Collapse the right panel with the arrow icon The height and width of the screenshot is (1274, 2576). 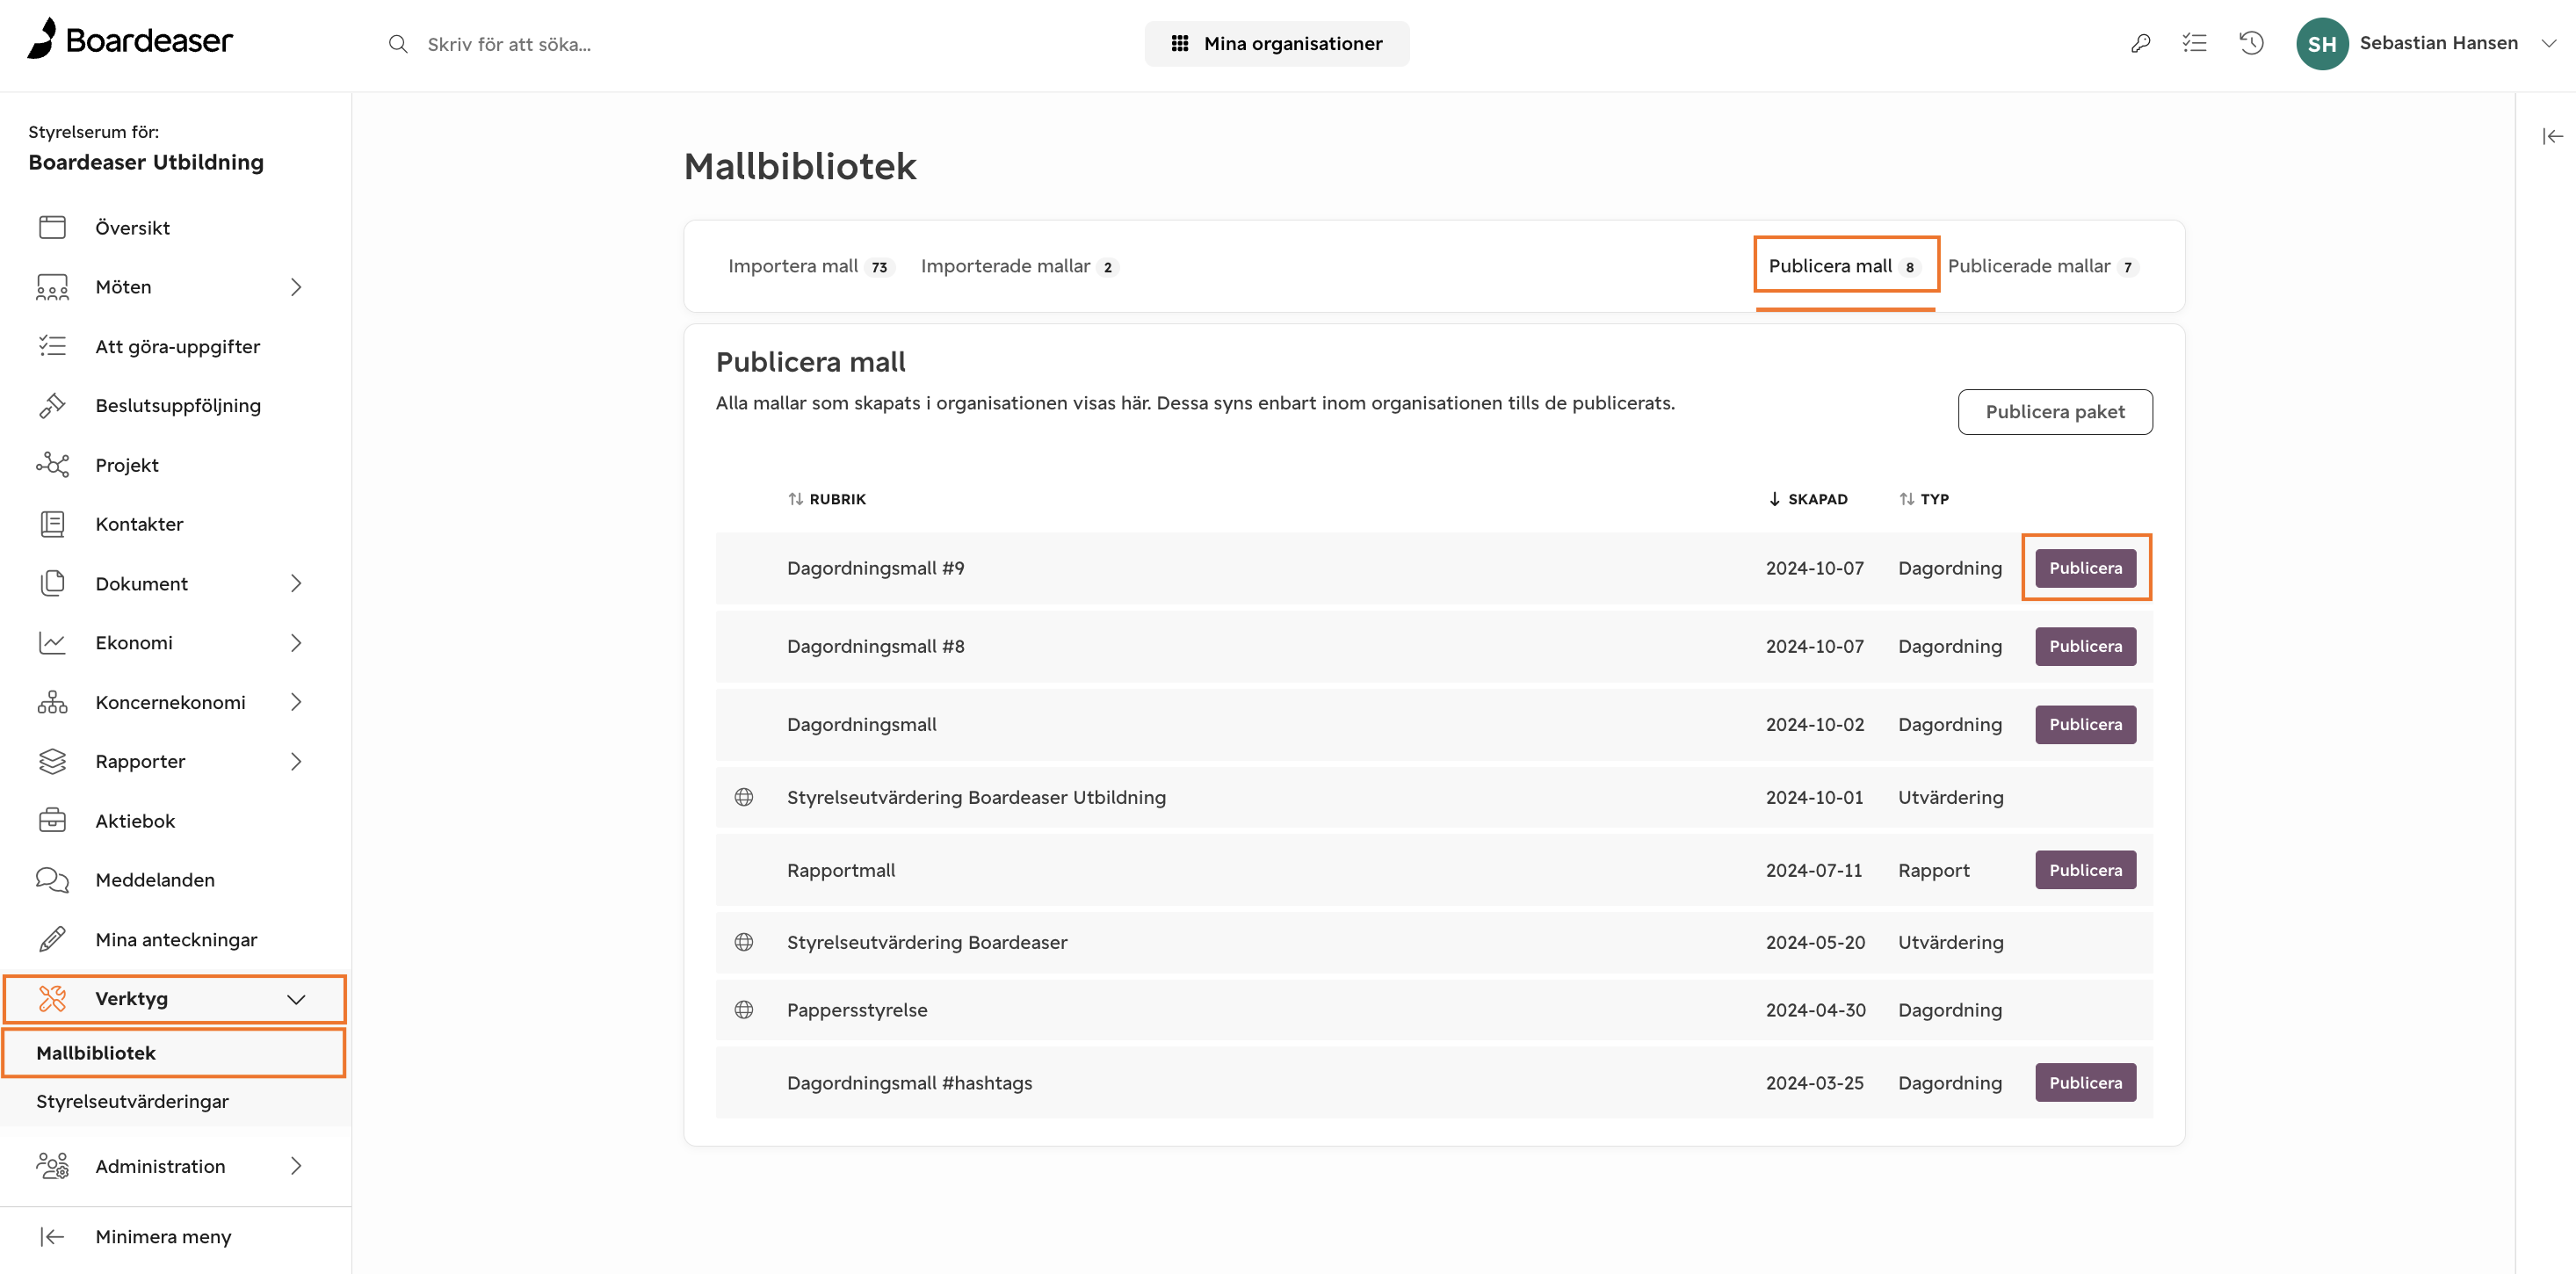pyautogui.click(x=2552, y=136)
